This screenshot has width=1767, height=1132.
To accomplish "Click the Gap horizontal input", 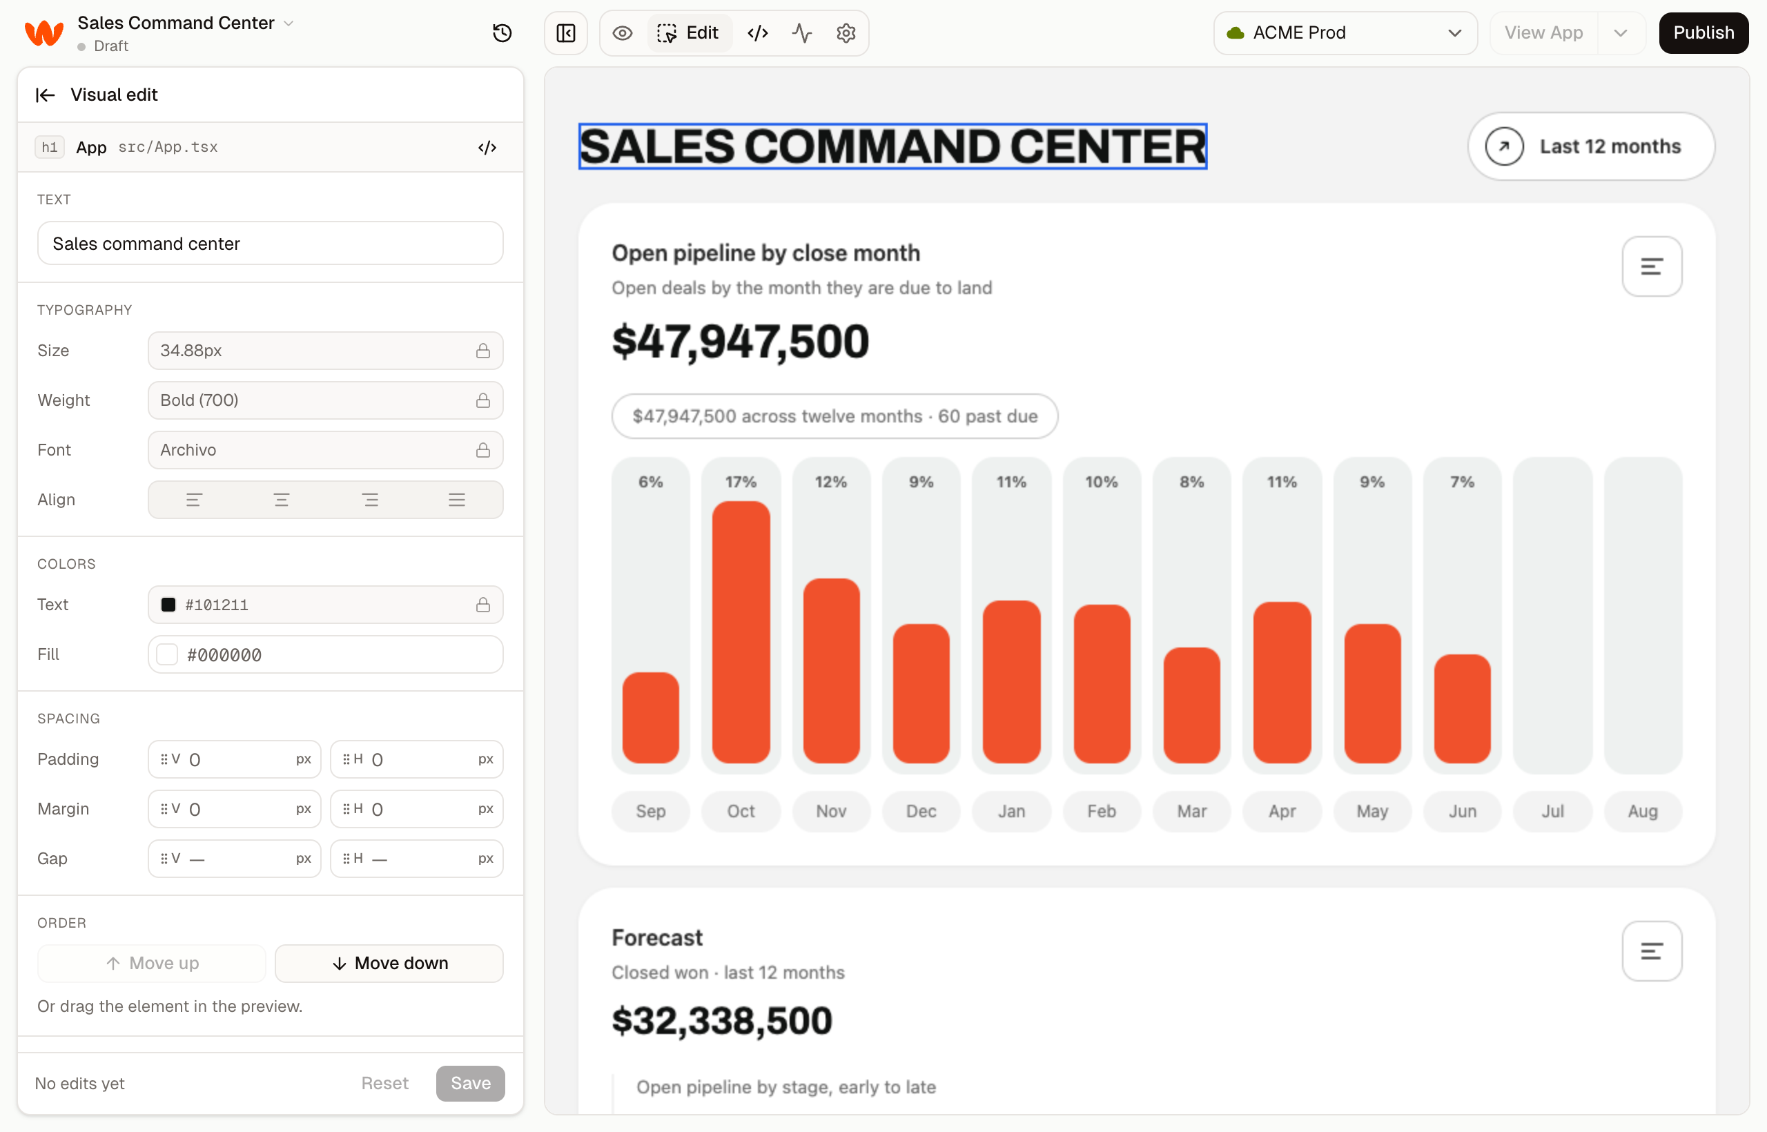I will pyautogui.click(x=417, y=859).
